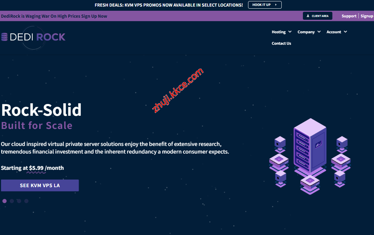Switch to the second carousel slide dot

click(x=12, y=201)
